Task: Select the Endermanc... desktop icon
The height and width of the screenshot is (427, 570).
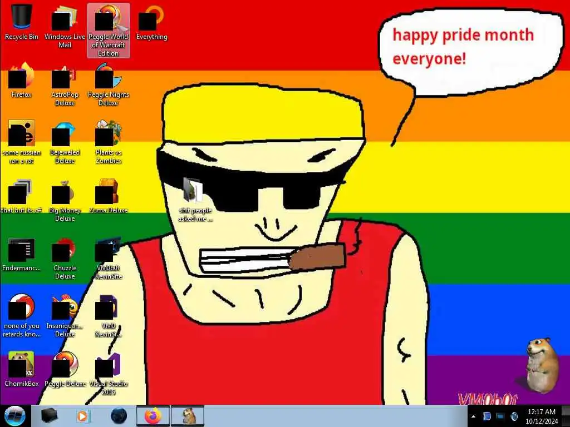Action: (22, 254)
